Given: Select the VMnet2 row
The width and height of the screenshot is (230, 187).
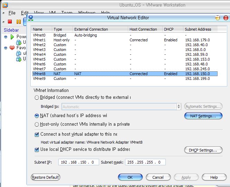Looking at the screenshot, I should [125, 45].
